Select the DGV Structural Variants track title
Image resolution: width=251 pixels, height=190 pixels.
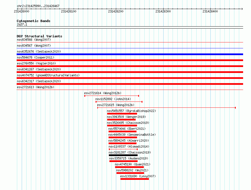(39, 36)
